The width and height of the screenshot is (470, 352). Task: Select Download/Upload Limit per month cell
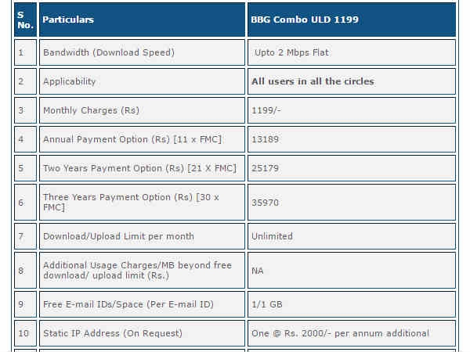pos(142,236)
